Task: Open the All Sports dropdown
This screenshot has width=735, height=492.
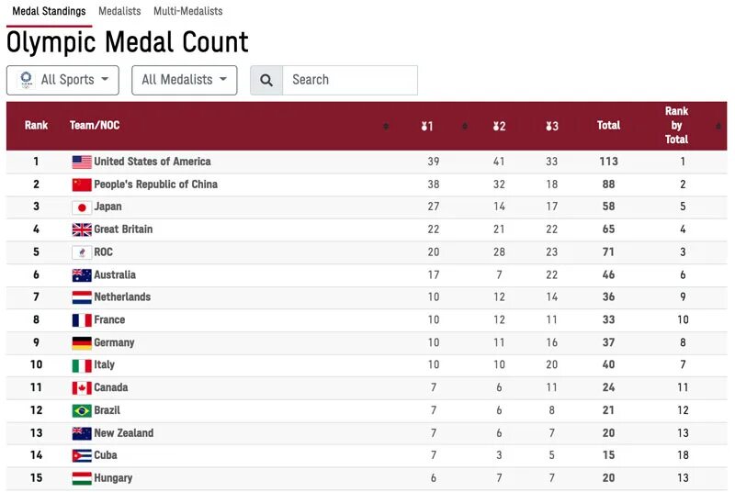Action: [63, 80]
